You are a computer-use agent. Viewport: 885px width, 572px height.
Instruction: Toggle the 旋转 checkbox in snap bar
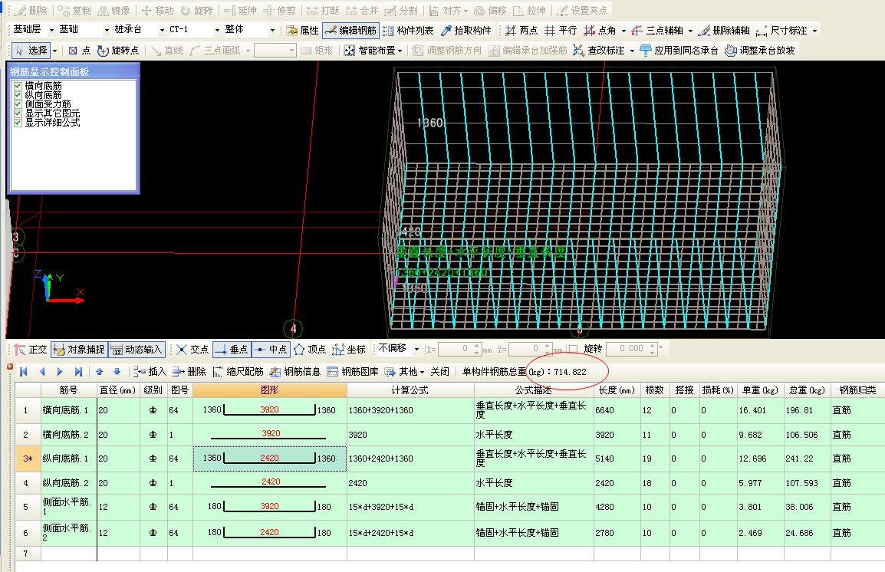[574, 349]
